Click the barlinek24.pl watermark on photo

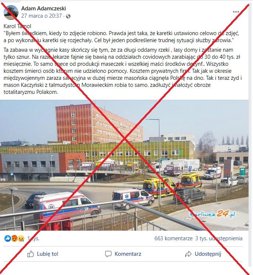tap(212, 214)
